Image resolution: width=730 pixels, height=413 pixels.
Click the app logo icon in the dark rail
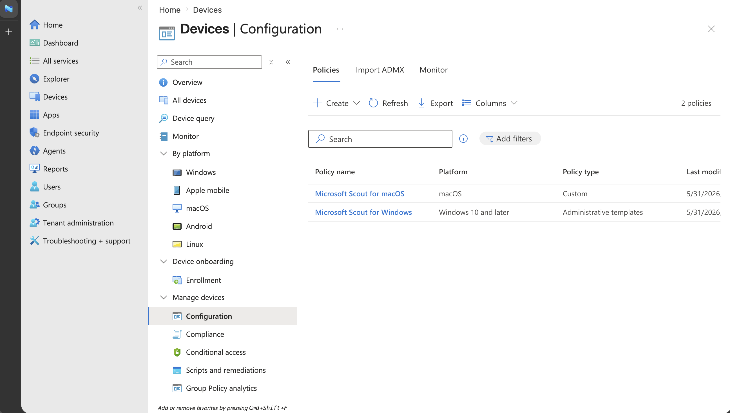point(9,8)
